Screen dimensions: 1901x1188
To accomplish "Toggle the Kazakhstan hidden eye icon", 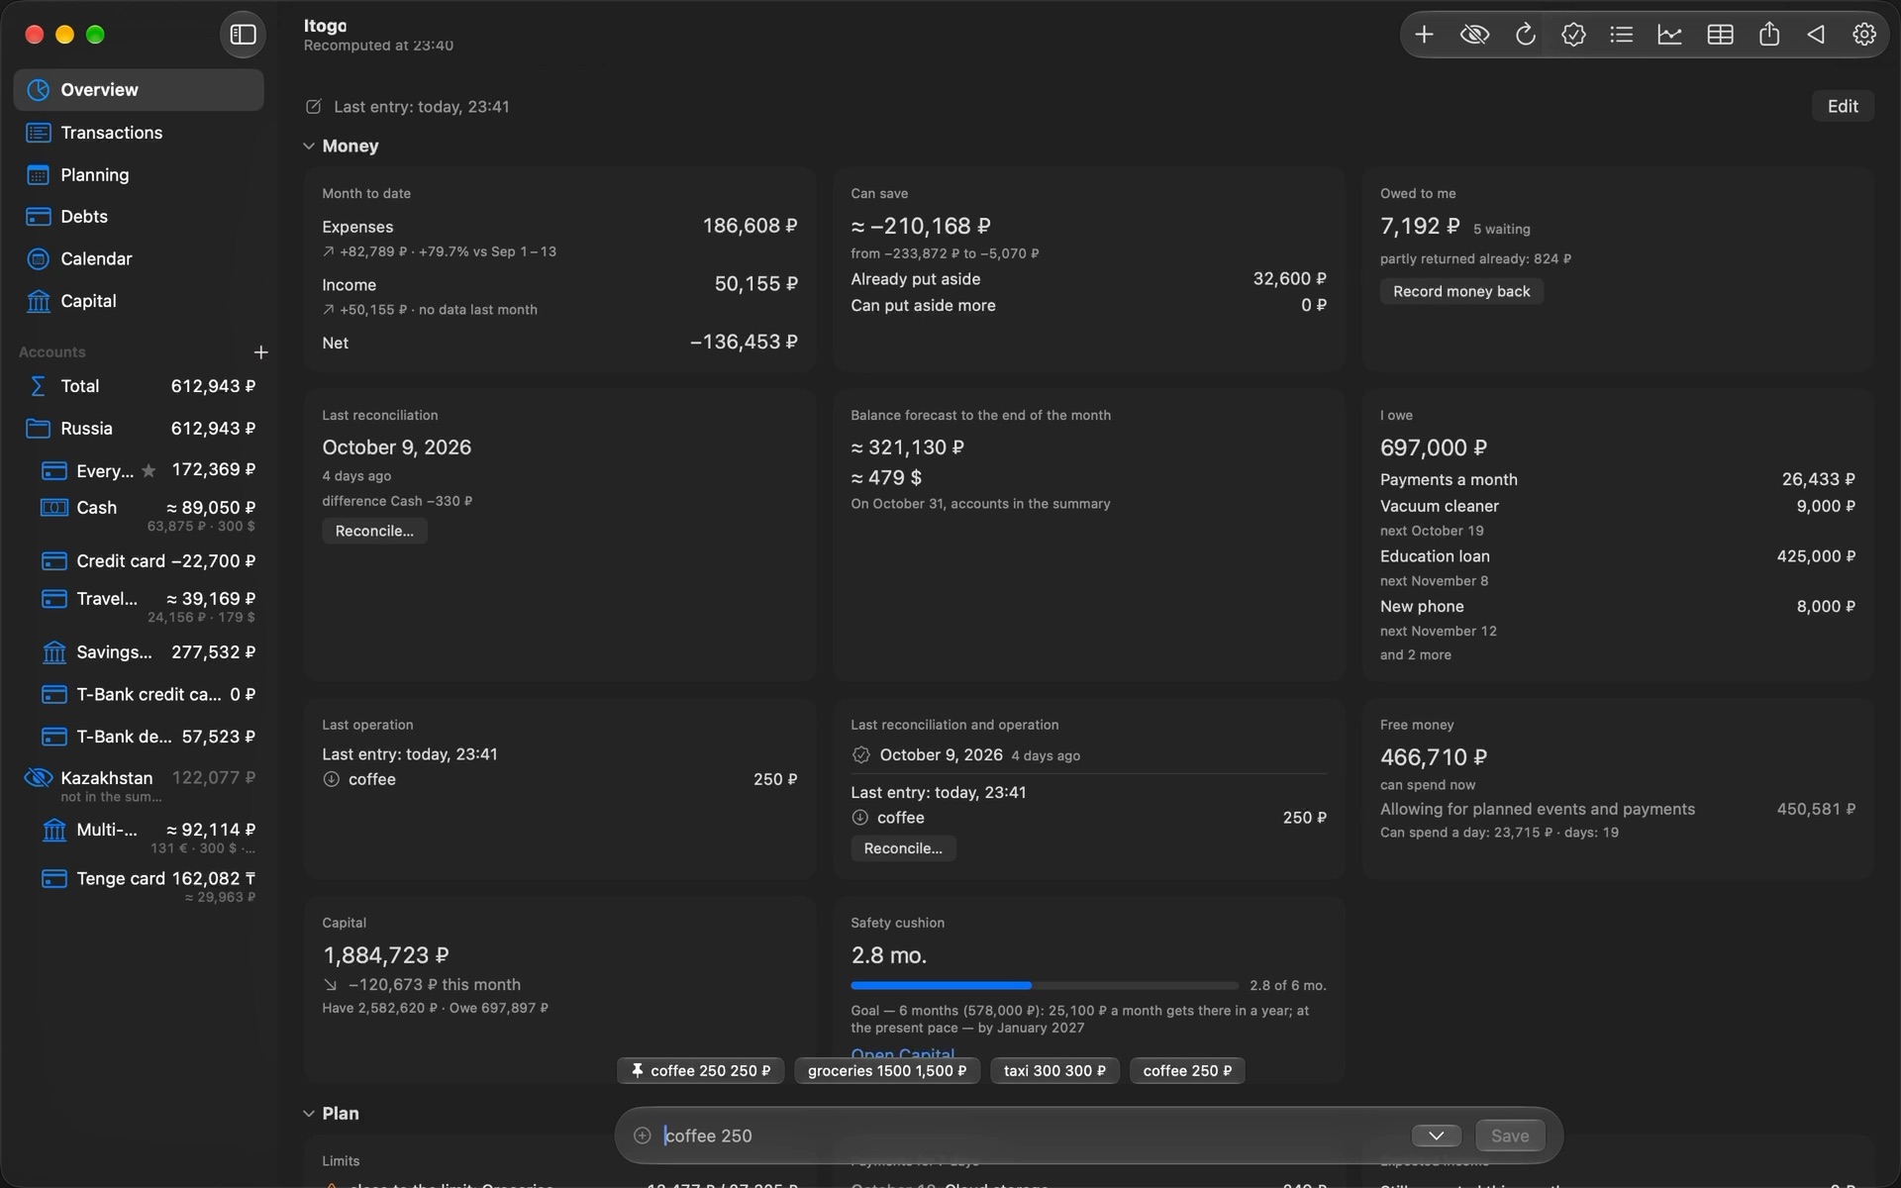I will click(x=38, y=778).
